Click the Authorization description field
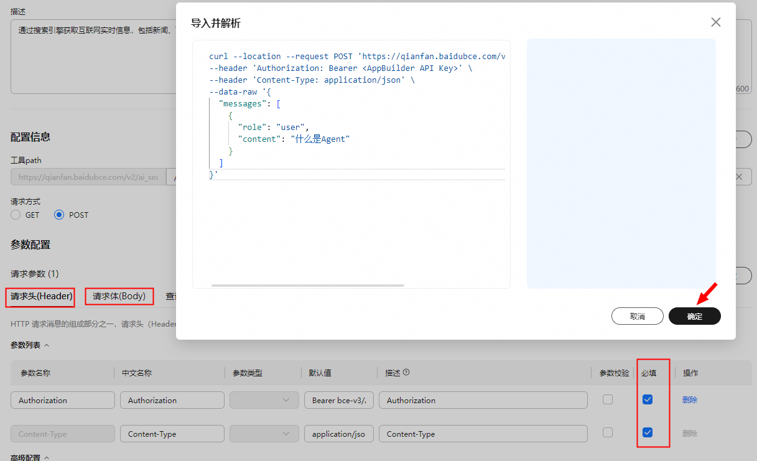 coord(483,400)
